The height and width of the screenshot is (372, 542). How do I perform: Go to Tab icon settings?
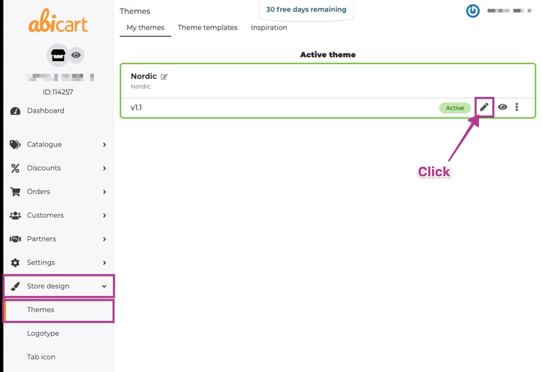41,357
